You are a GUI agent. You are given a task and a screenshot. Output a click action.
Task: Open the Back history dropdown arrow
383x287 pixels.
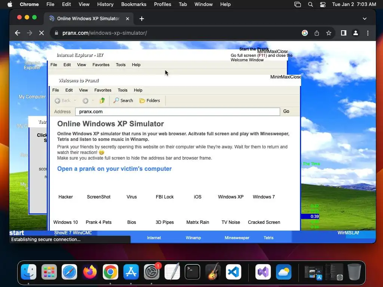(x=75, y=101)
